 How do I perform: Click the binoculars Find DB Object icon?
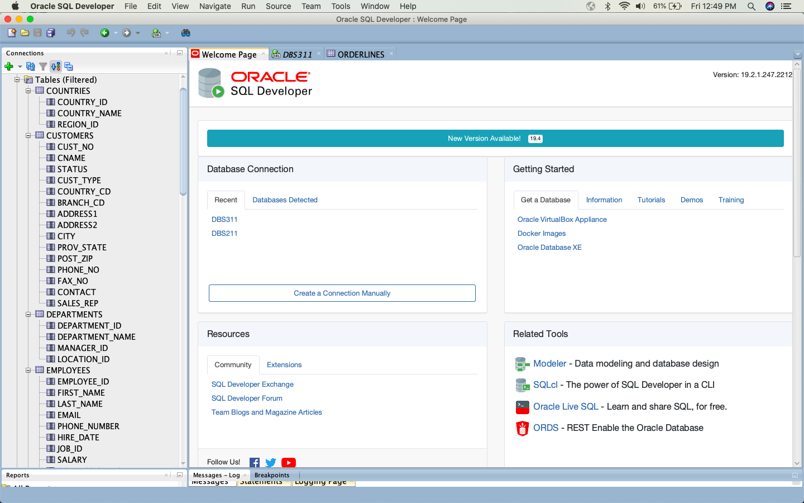(186, 33)
